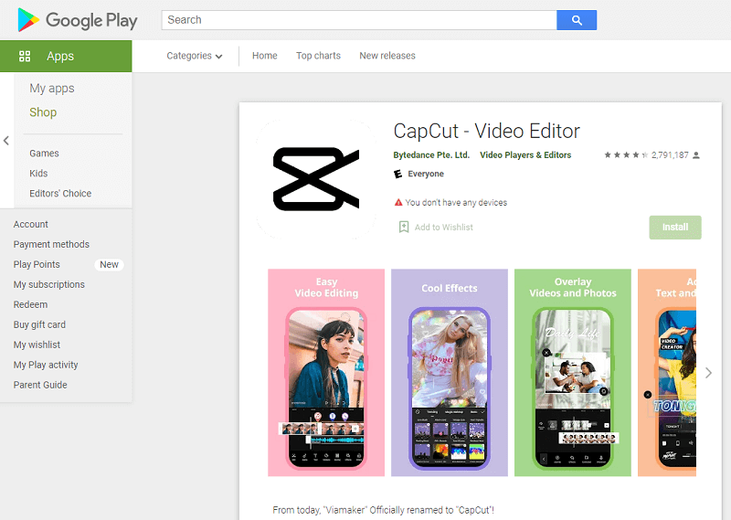Open My apps in sidebar
The image size is (731, 520).
coord(52,88)
